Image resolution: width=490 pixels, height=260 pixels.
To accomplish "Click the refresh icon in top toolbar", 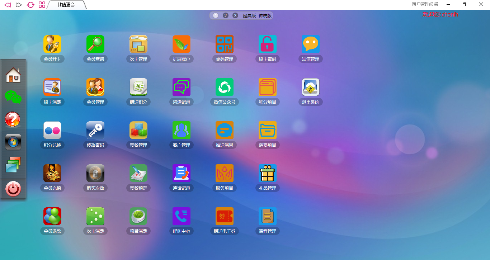I will click(x=31, y=5).
